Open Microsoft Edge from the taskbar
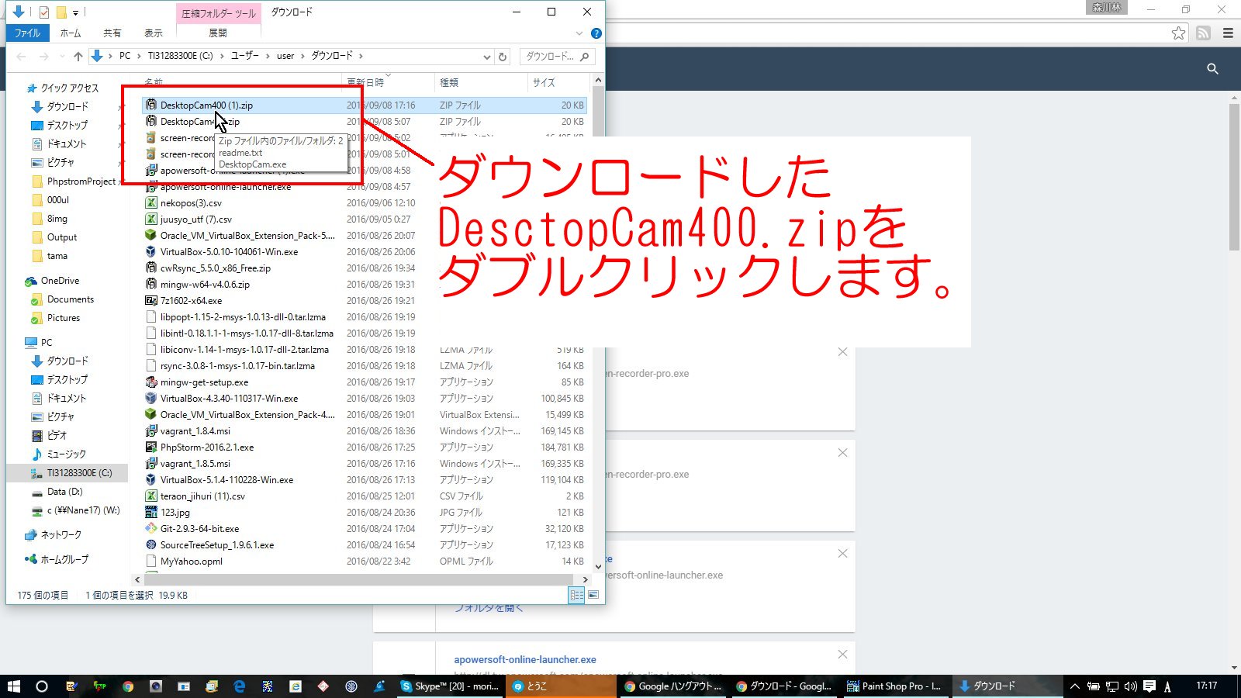 [240, 686]
